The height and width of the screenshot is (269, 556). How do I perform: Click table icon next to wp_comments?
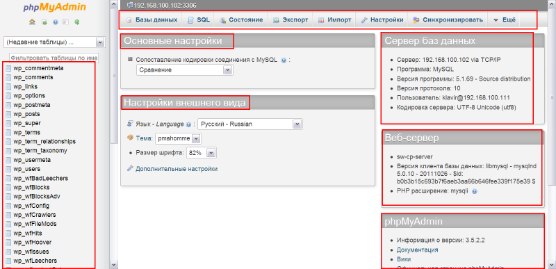click(8, 77)
